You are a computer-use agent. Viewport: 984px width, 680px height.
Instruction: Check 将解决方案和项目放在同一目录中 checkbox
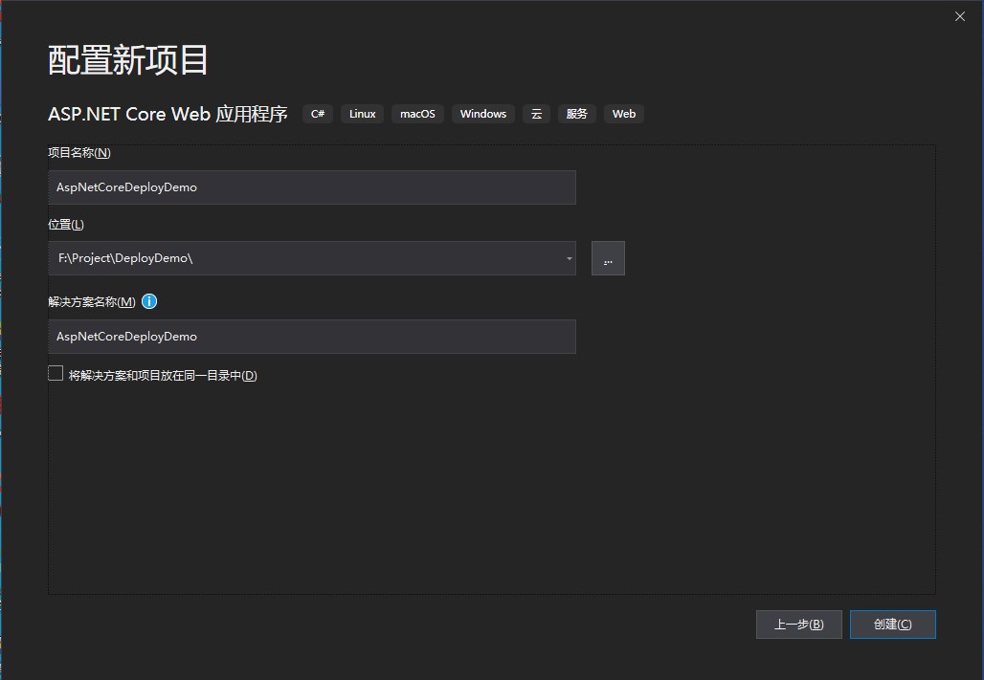pyautogui.click(x=56, y=374)
